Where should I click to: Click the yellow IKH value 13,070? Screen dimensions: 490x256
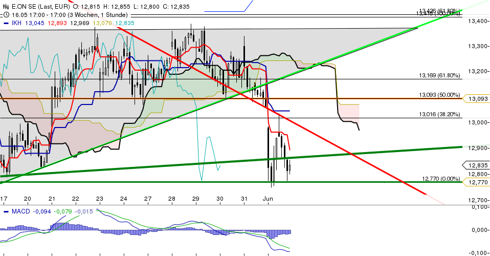click(102, 23)
